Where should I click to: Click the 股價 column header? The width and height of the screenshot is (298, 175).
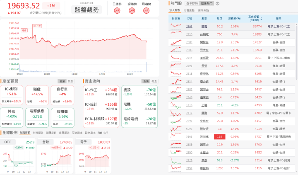click(219, 19)
